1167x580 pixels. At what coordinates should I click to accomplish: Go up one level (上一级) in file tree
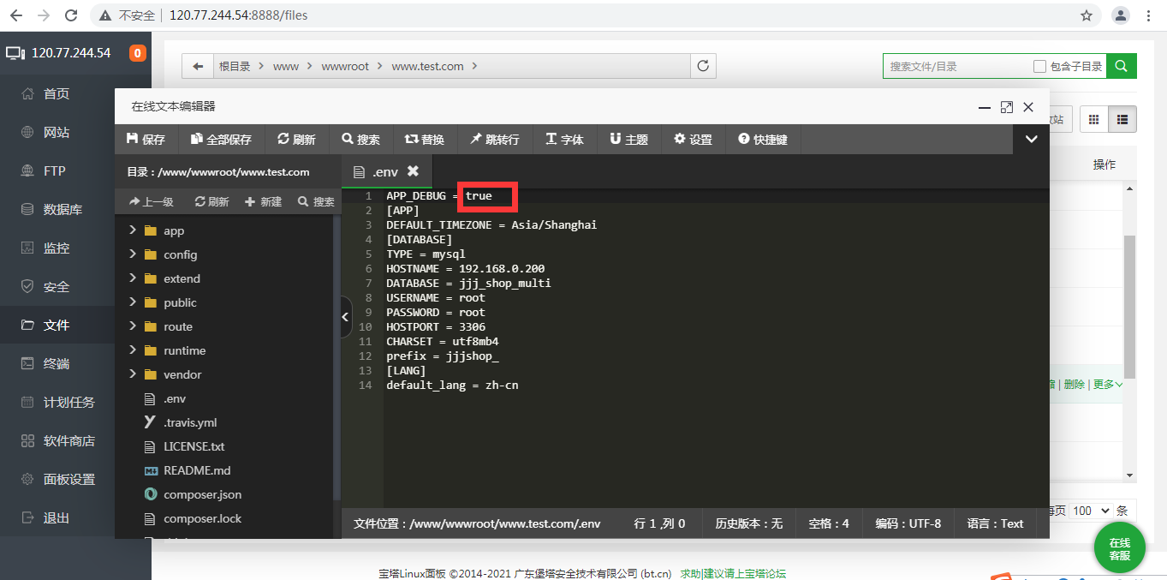click(x=151, y=202)
